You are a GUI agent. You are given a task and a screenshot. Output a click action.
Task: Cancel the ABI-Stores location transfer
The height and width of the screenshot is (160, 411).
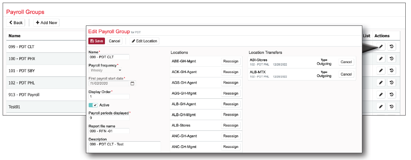coord(346,62)
